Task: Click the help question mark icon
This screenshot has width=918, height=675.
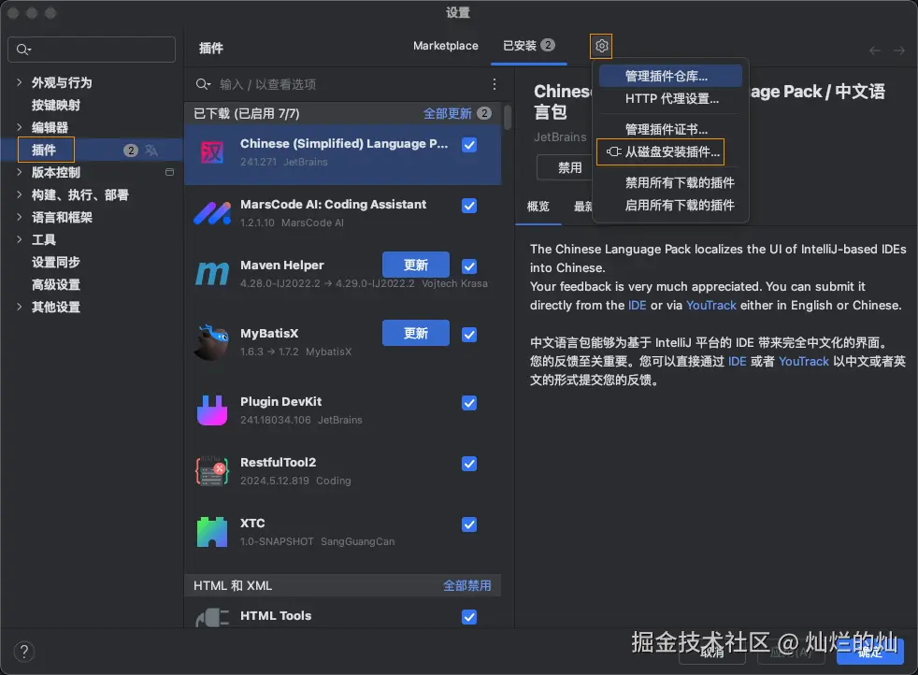Action: tap(24, 651)
